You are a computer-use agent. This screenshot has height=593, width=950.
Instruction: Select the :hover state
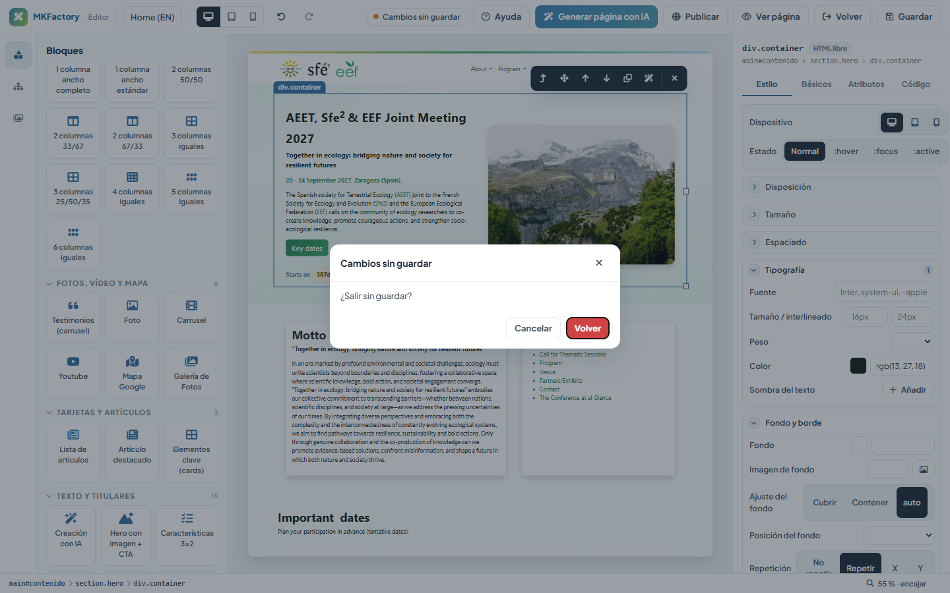click(846, 152)
